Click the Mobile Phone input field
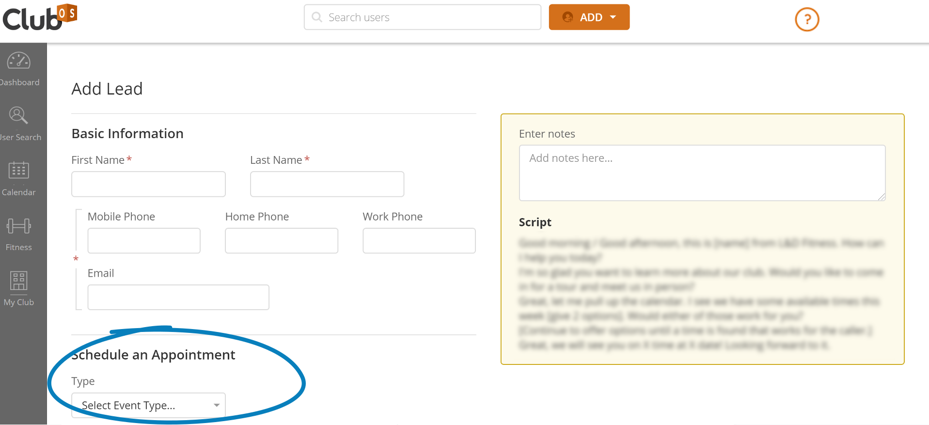929x425 pixels. coord(144,241)
